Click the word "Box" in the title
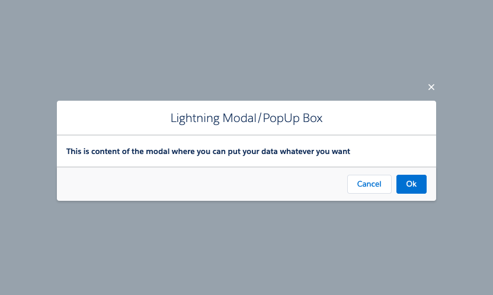This screenshot has height=295, width=493. [x=312, y=118]
